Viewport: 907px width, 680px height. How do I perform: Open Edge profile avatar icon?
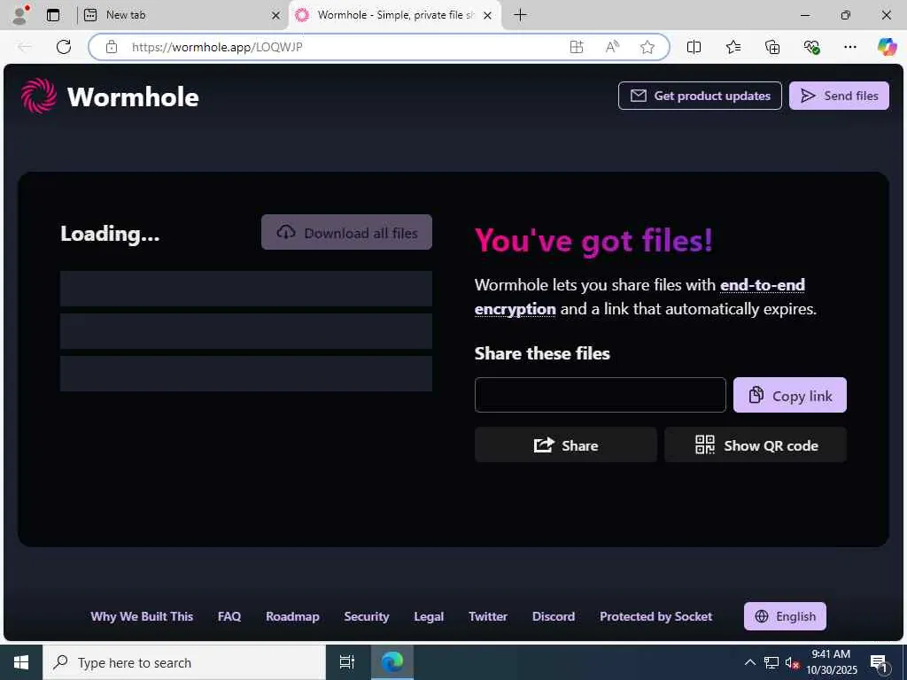pyautogui.click(x=20, y=15)
